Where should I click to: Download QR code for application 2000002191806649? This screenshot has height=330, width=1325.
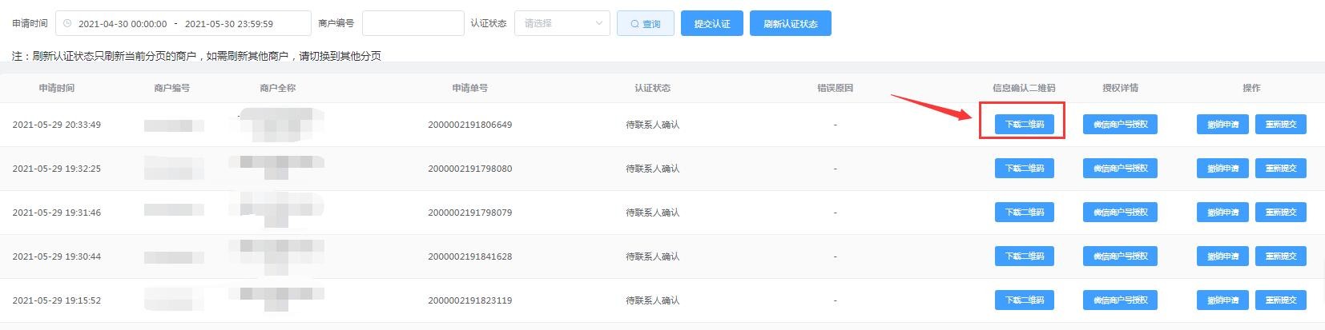point(1024,125)
